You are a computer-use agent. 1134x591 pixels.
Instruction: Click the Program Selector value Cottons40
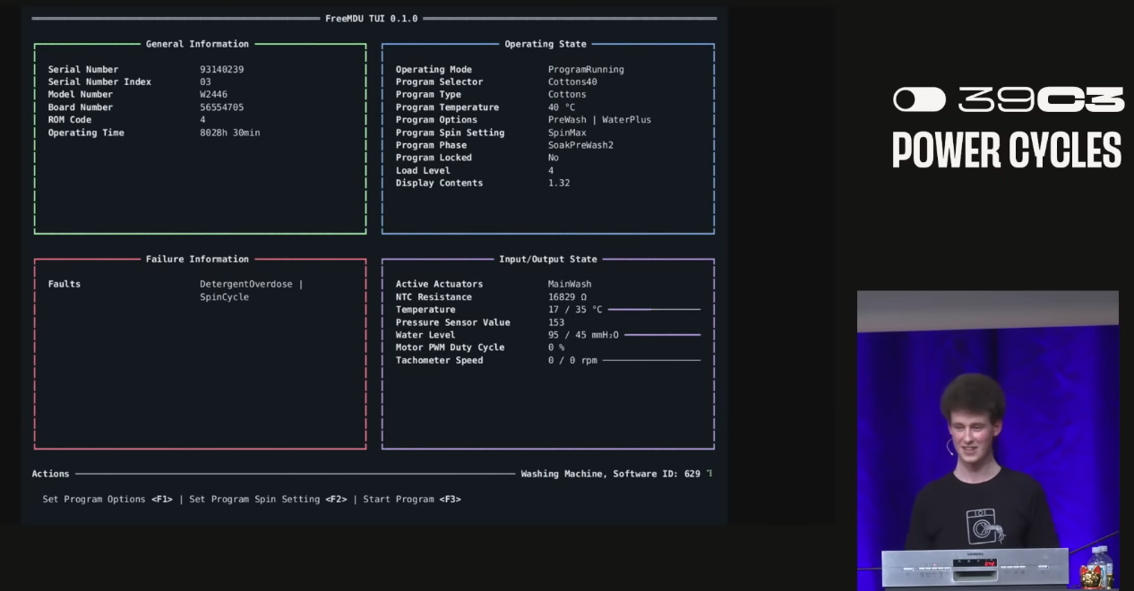[x=572, y=81]
